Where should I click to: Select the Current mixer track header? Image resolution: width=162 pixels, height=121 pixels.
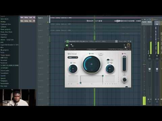(144, 22)
